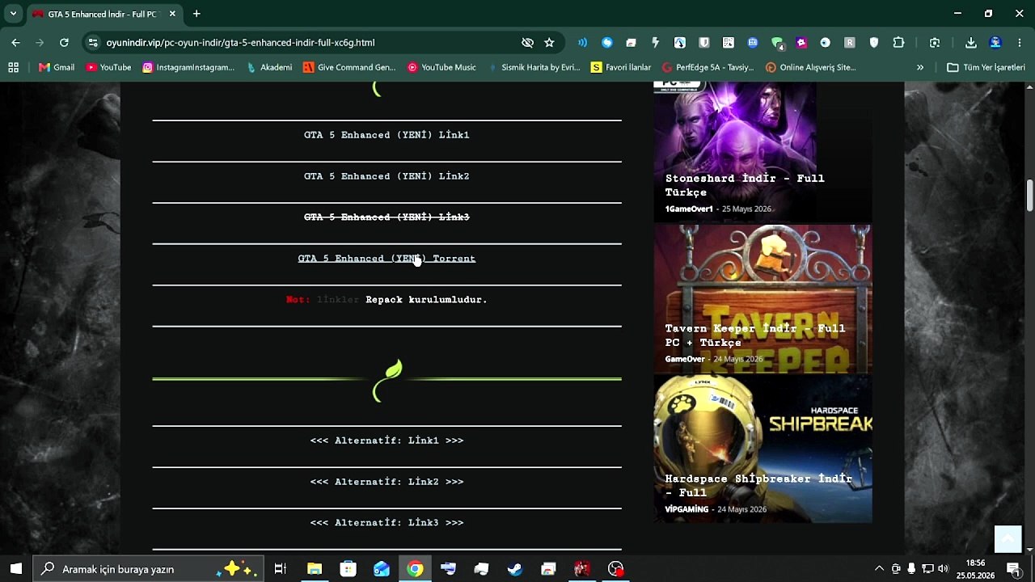Click GTA 5 Enhanced (YENİ) Torrent link

387,259
